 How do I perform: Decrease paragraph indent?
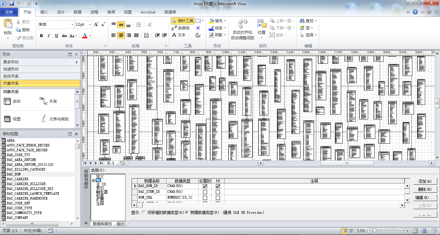click(x=157, y=35)
